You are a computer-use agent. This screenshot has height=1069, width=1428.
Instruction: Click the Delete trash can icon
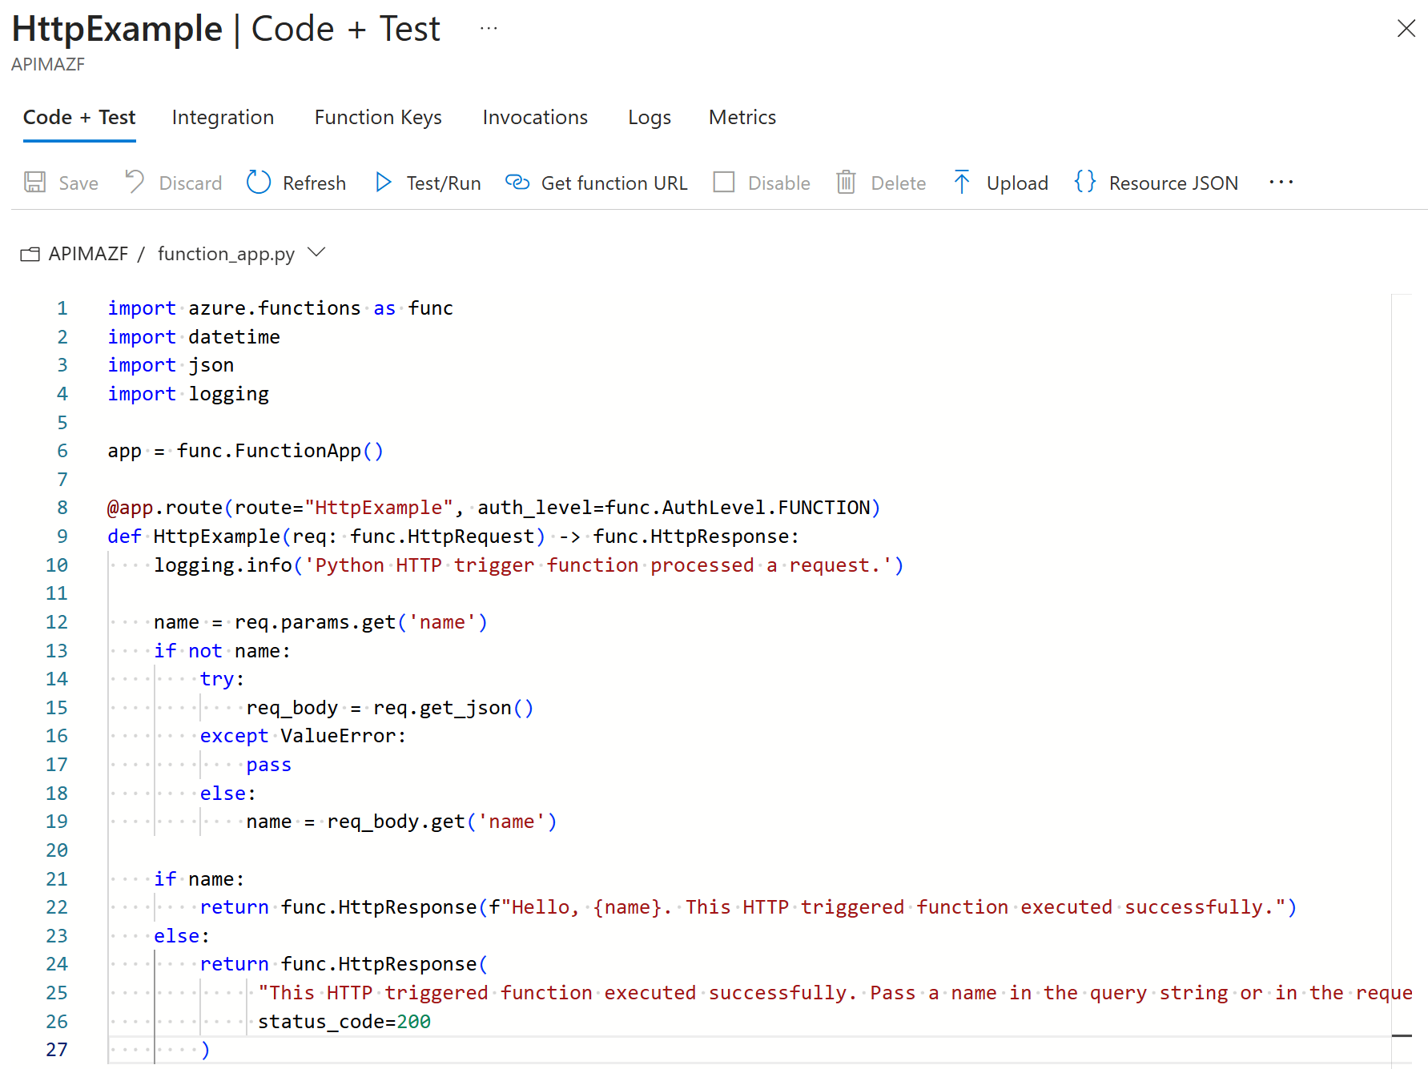click(846, 183)
